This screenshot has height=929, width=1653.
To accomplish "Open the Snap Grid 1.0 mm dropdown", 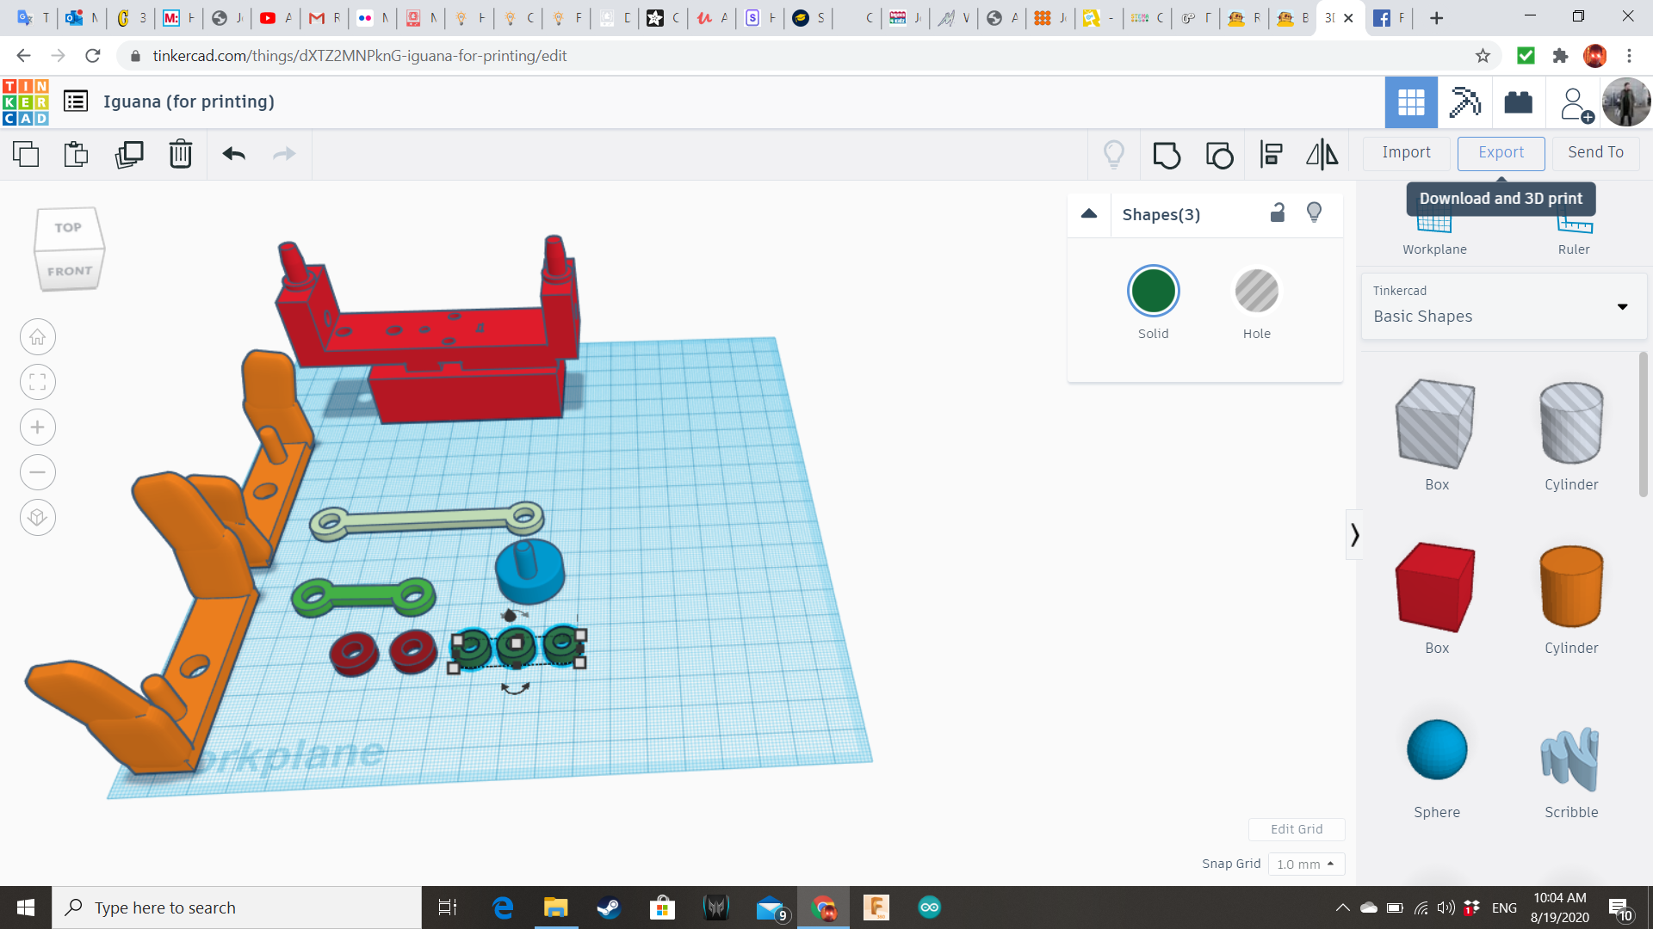I will point(1305,864).
